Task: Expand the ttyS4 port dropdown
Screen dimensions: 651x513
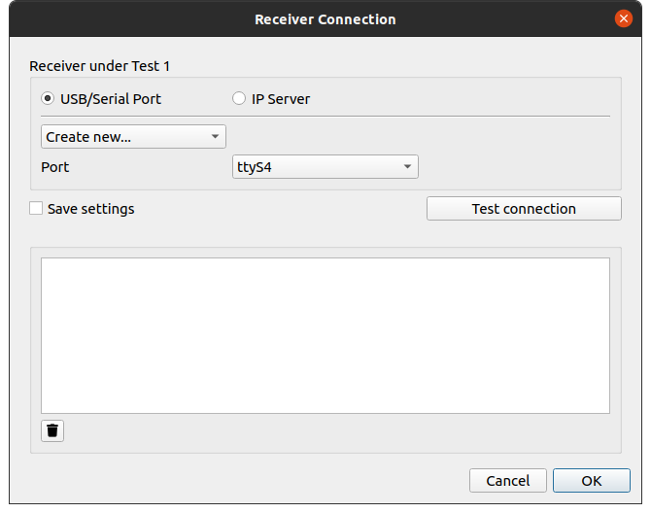Action: [x=325, y=167]
